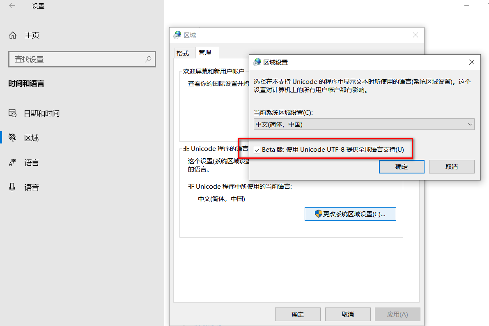Image resolution: width=489 pixels, height=326 pixels.
Task: Switch to the 格式 tab
Action: [x=184, y=53]
